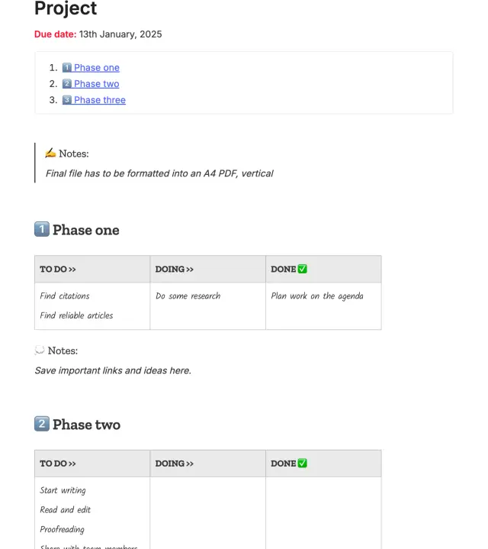
Task: Click the writing hand emoji beside Notes
Action: point(50,153)
